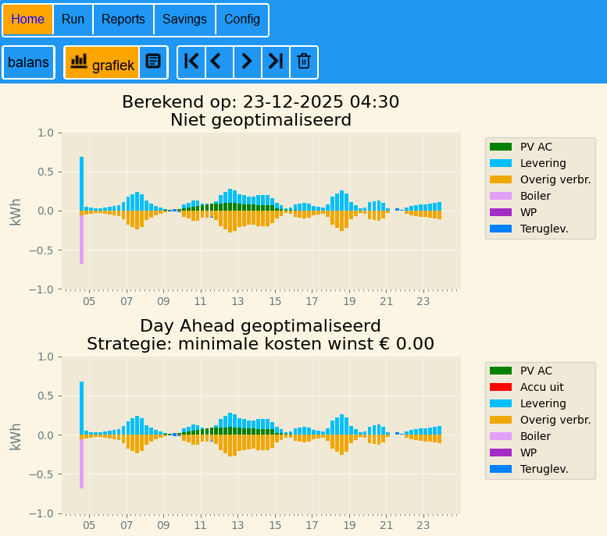This screenshot has width=607, height=536.
Task: Click PV AC green swatch in top legend
Action: [x=501, y=147]
